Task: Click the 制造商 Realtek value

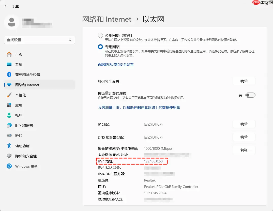Action: [150, 180]
